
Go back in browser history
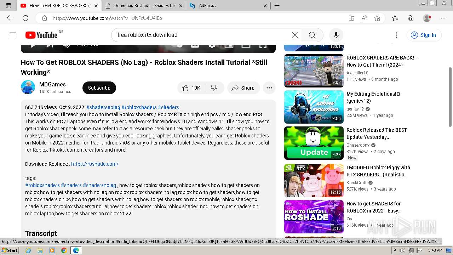tap(10, 18)
